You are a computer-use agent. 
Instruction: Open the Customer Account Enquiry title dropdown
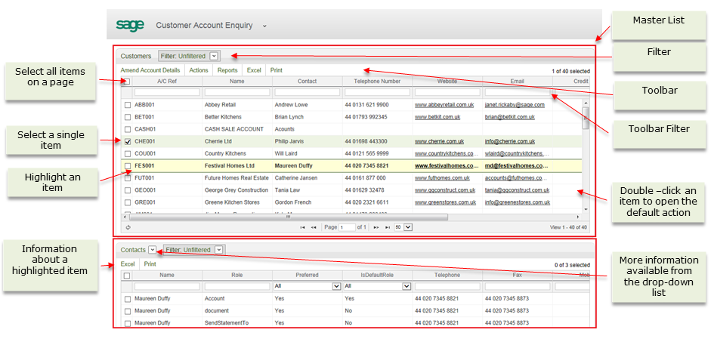pos(264,26)
